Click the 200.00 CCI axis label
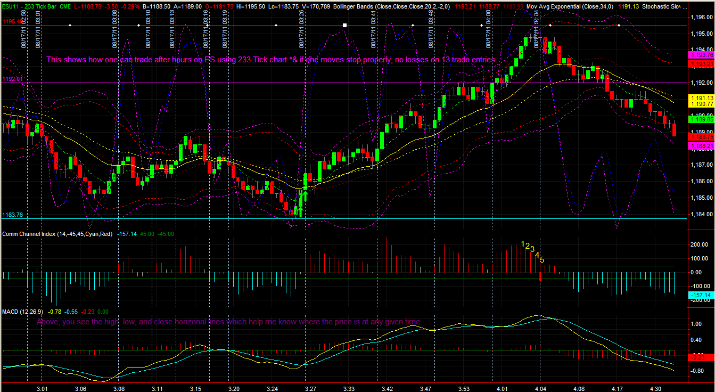 699,244
